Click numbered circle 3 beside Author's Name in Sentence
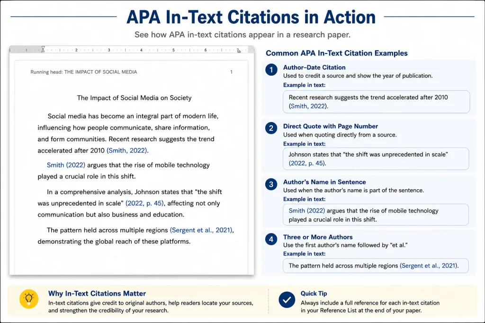The image size is (485, 323). [x=271, y=184]
